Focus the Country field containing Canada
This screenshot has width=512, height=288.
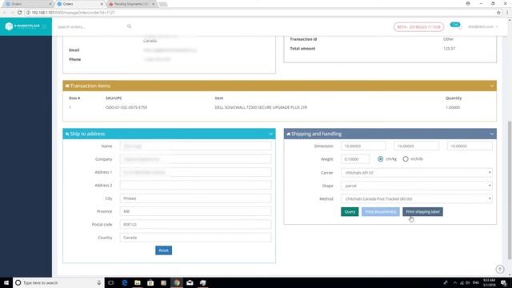[x=195, y=238]
